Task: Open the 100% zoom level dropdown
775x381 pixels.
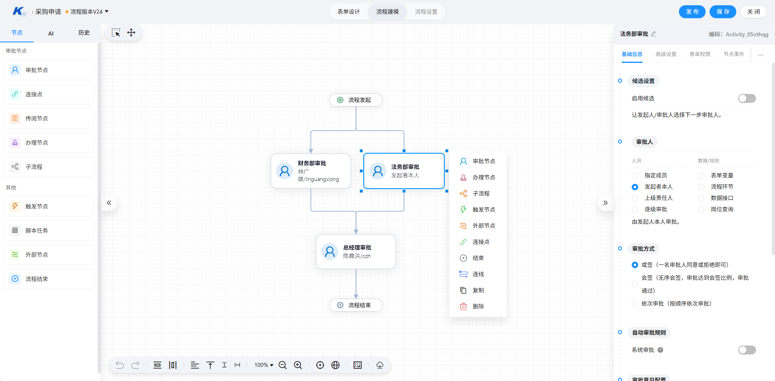Action: (x=264, y=365)
